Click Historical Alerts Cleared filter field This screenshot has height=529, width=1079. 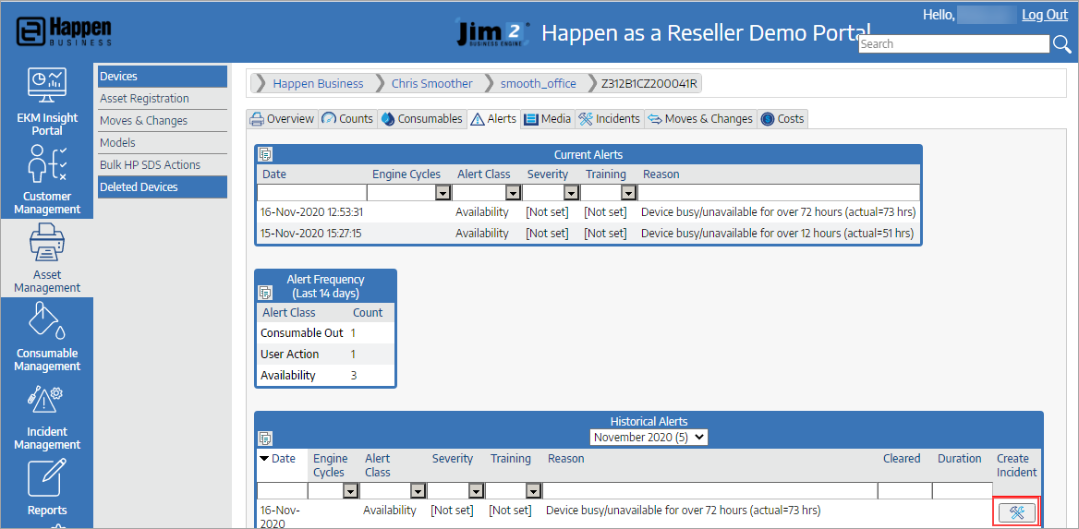[x=905, y=490]
